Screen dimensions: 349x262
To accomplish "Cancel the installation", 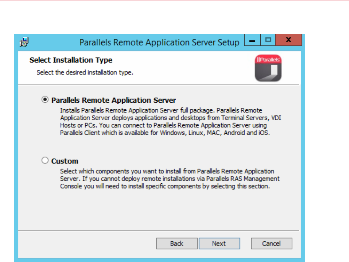I will point(271,244).
